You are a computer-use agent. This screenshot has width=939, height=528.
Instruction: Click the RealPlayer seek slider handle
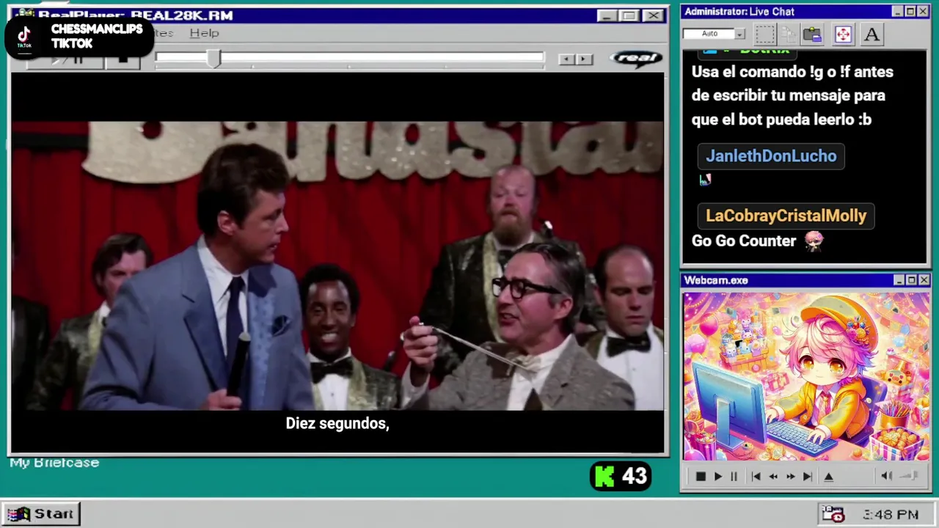[213, 59]
